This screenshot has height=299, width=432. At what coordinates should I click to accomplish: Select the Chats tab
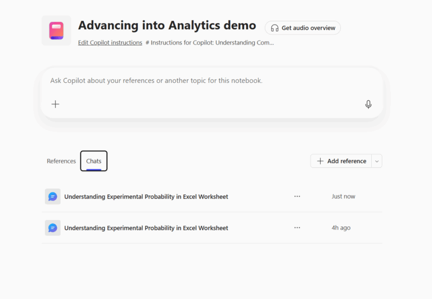click(x=94, y=161)
